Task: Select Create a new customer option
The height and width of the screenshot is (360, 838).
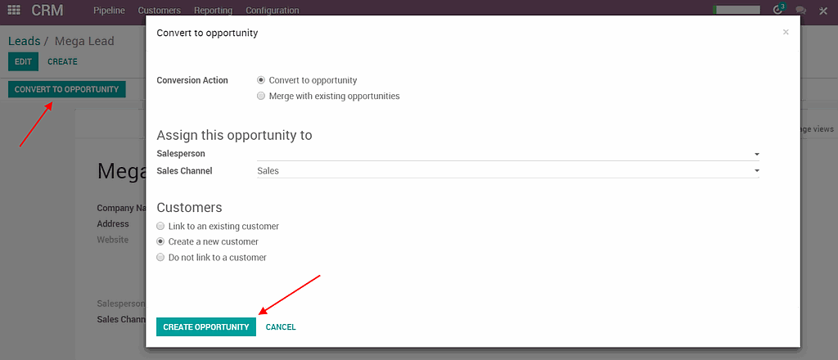Action: pyautogui.click(x=160, y=241)
